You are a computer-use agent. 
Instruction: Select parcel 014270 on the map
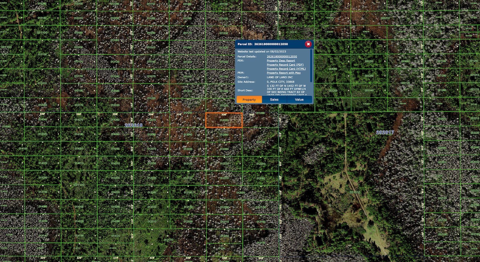(x=79, y=120)
